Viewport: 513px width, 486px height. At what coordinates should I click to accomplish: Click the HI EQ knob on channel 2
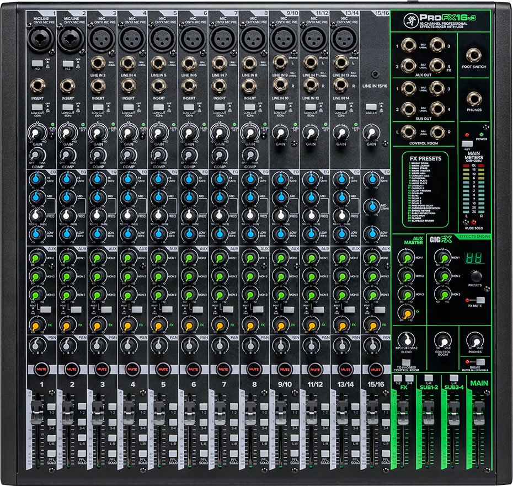[x=67, y=179]
